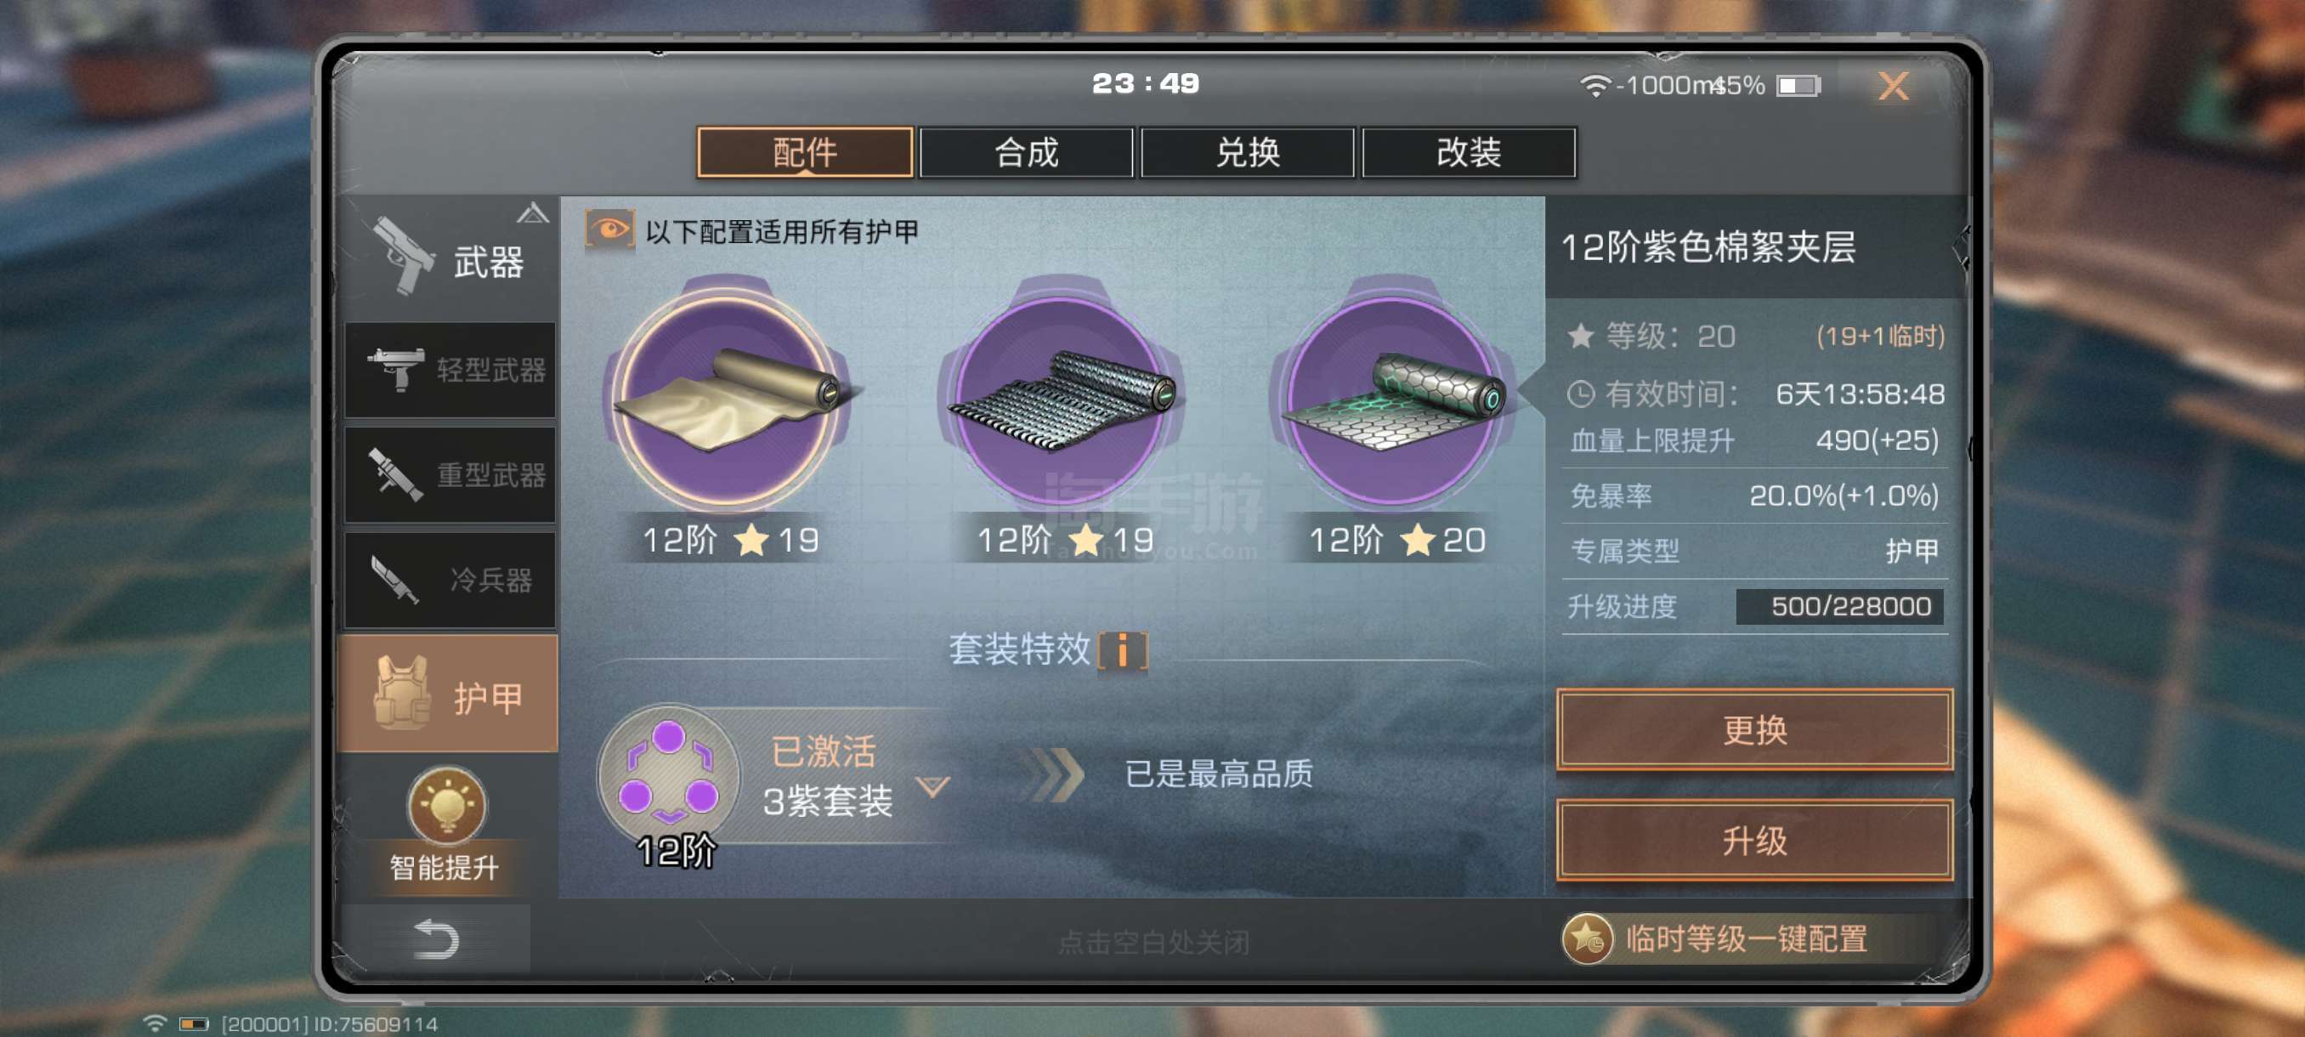2305x1037 pixels.
Task: Select the khaki fabric roll armor attachment
Action: click(x=730, y=399)
